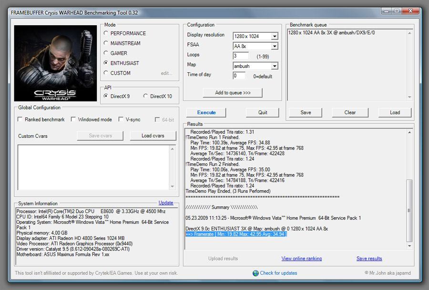Expand the Map dropdown showing ambush
This screenshot has height=290, width=429.
click(x=275, y=66)
